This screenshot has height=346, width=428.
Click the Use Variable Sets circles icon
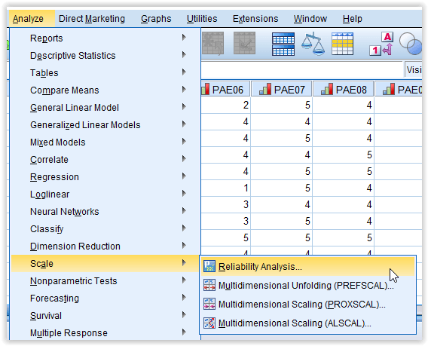pyautogui.click(x=411, y=44)
